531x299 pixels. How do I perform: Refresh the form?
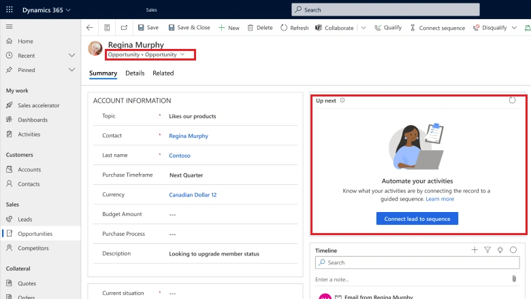[295, 28]
